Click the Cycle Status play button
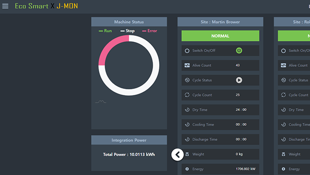Screen dimensions: 310x175 click(x=239, y=80)
